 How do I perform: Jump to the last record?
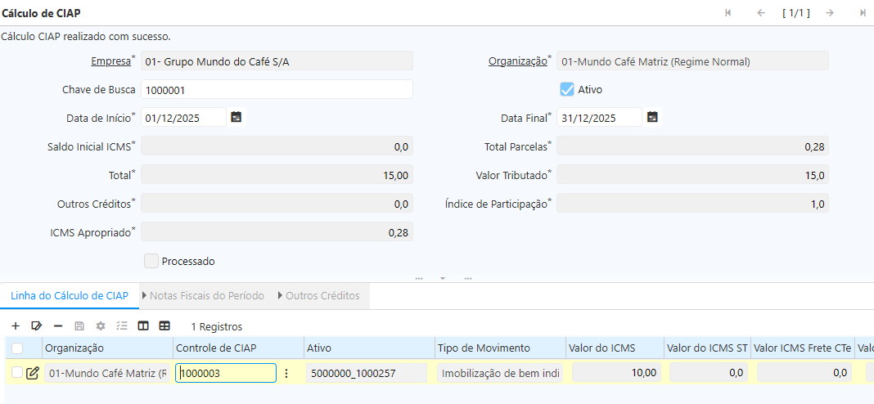(863, 13)
